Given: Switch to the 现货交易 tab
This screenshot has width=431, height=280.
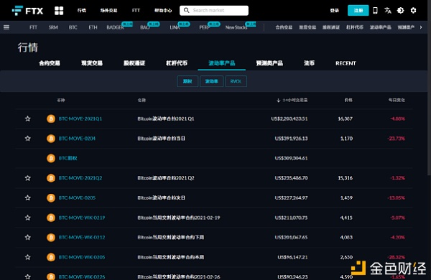Looking at the screenshot, I should point(92,63).
